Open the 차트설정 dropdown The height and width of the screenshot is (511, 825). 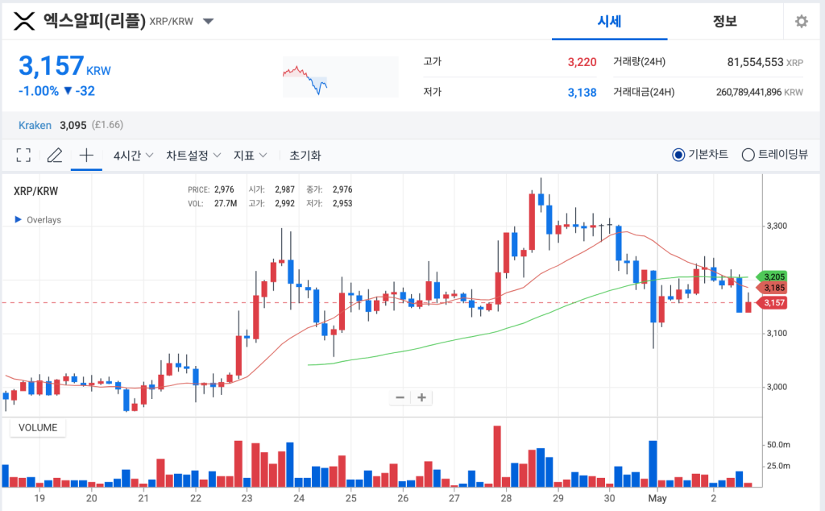(x=193, y=156)
